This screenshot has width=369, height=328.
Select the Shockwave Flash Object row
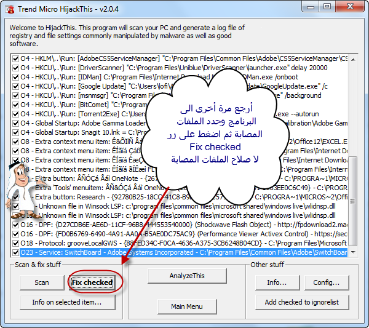pos(183,225)
